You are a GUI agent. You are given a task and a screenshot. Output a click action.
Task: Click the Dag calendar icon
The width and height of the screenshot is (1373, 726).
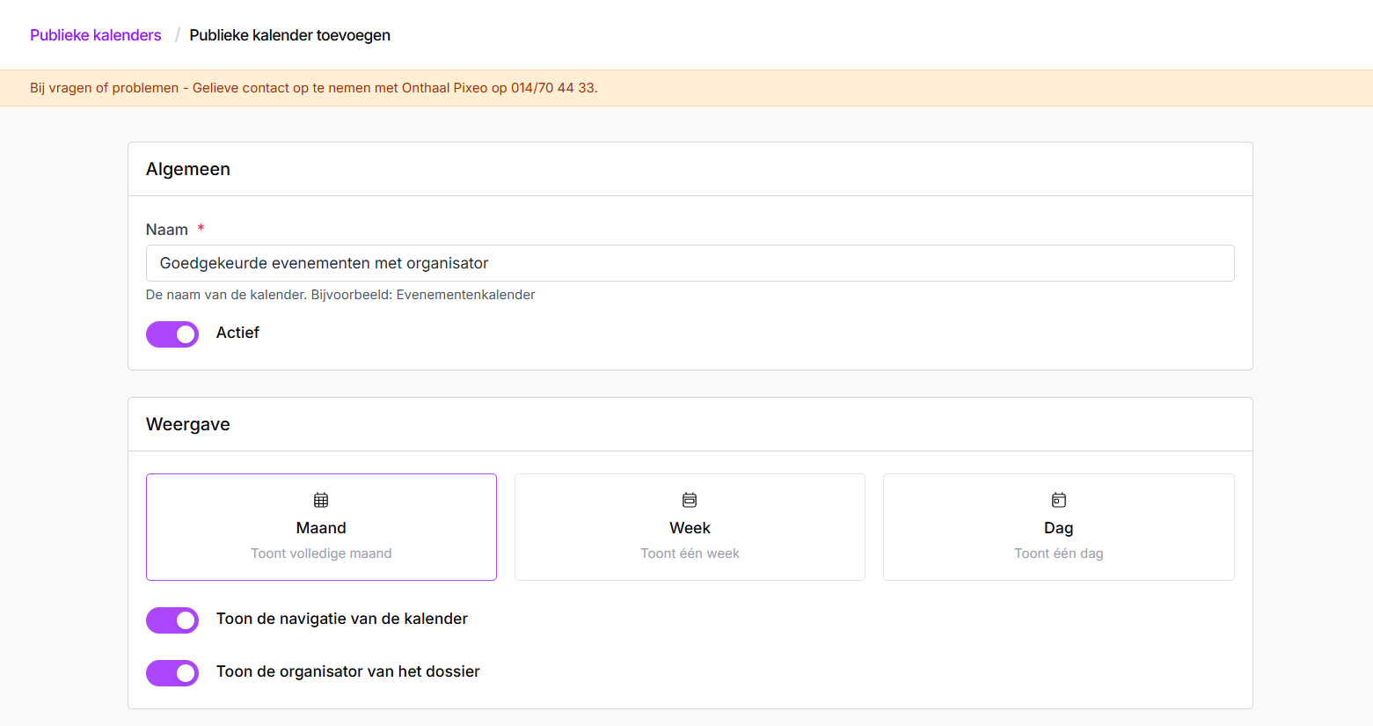point(1058,500)
